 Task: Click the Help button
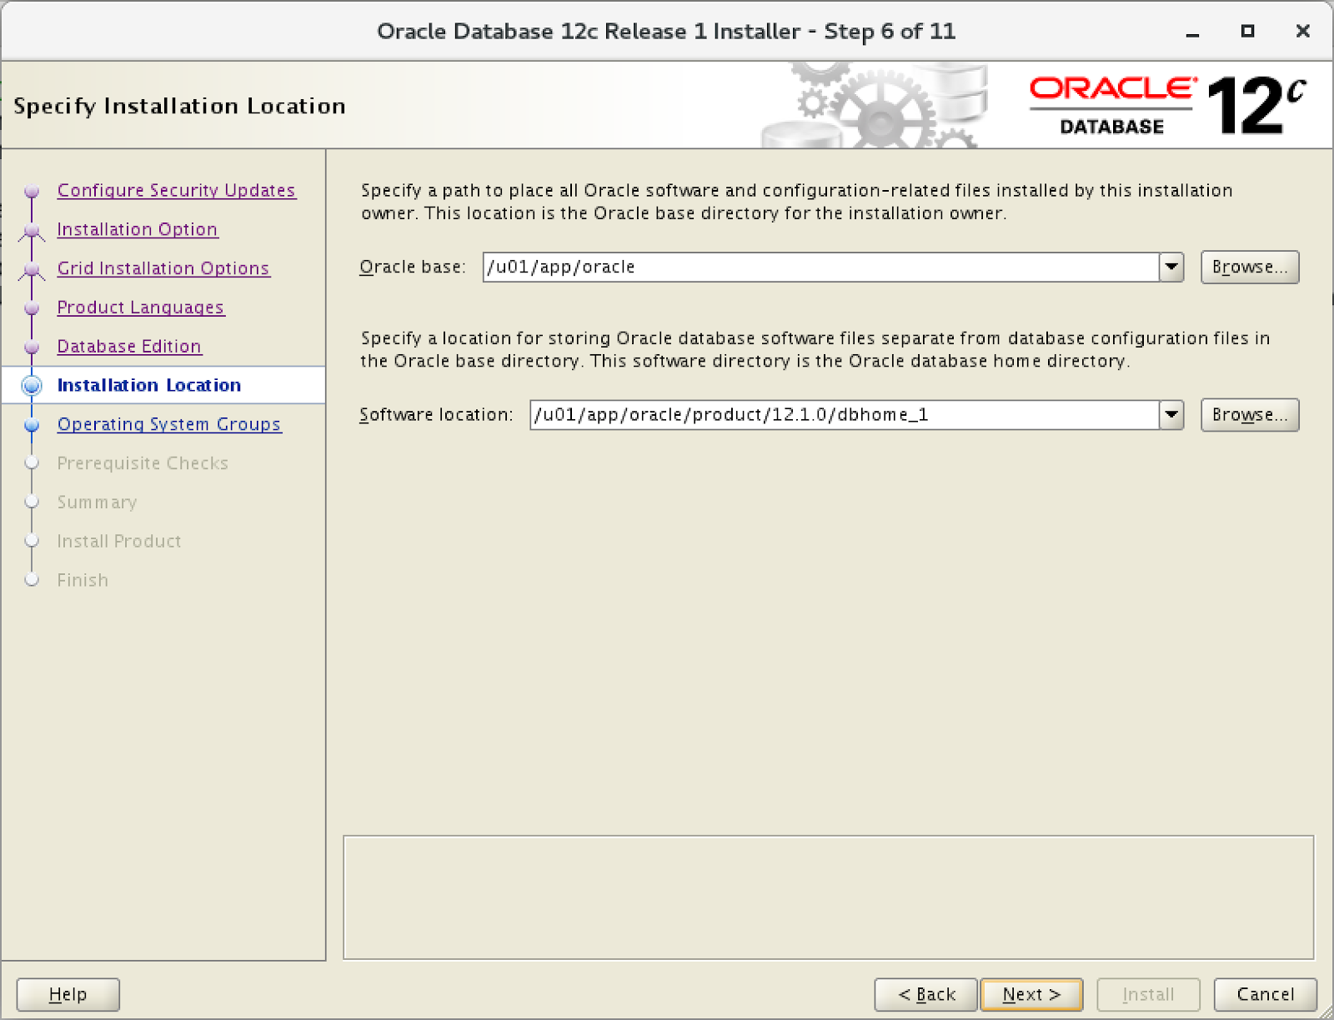coord(68,994)
